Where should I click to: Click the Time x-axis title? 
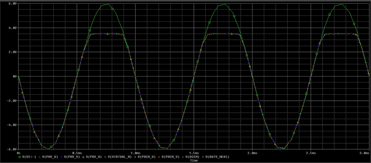pyautogui.click(x=194, y=160)
